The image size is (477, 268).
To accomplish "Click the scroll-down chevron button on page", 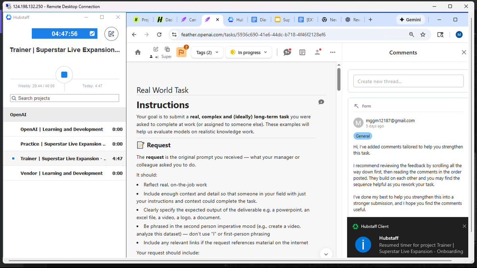I will [x=326, y=254].
